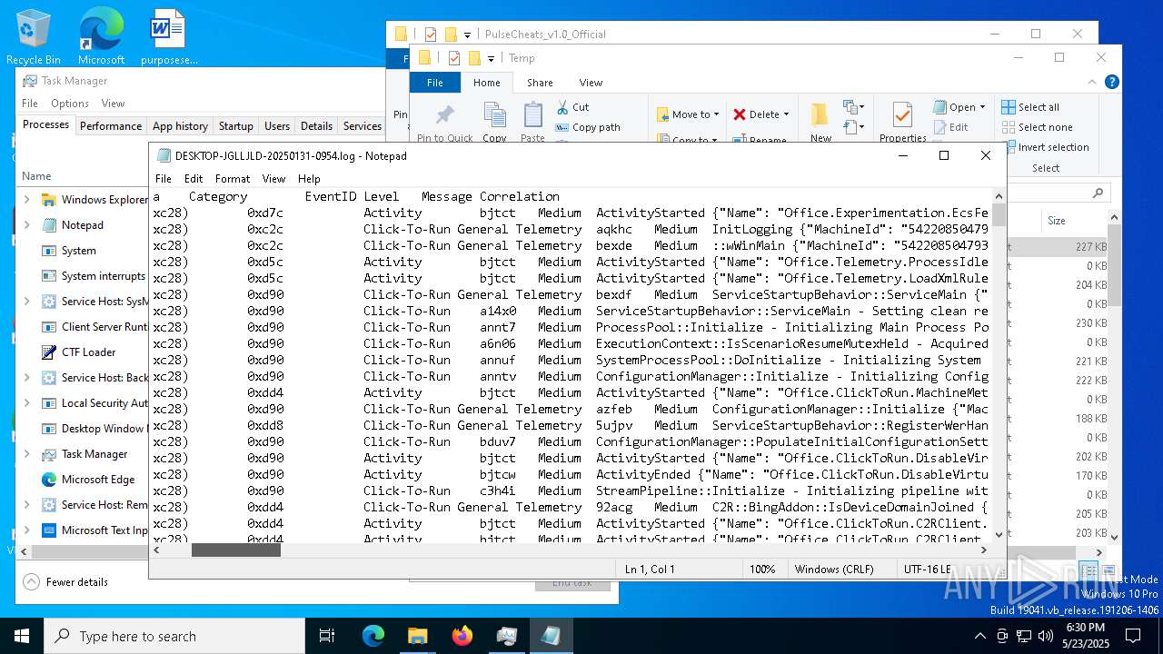Click Notepad's scroll-down arrow
This screenshot has height=654, width=1163.
[x=999, y=535]
